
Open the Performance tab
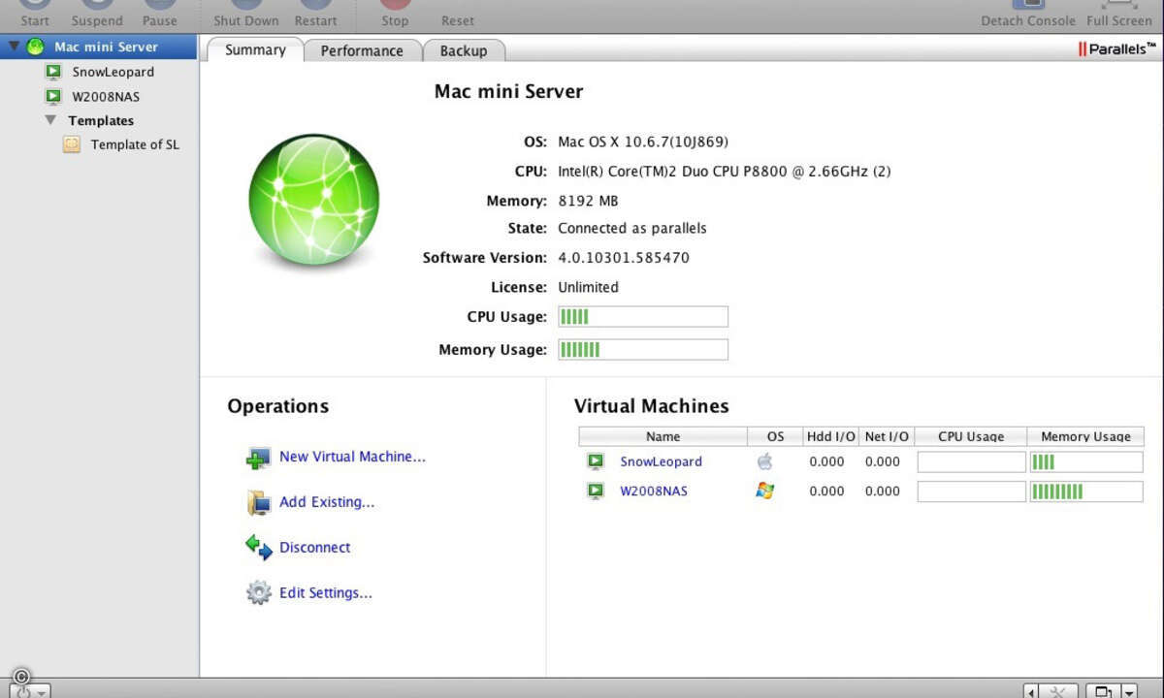(362, 50)
